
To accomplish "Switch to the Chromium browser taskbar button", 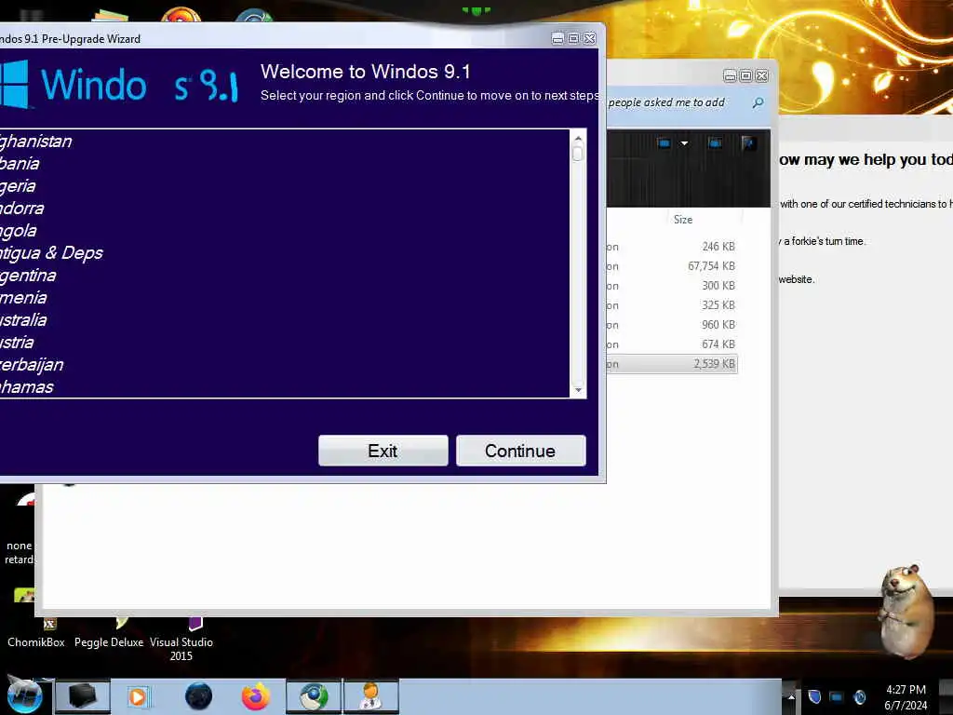I will pyautogui.click(x=314, y=696).
